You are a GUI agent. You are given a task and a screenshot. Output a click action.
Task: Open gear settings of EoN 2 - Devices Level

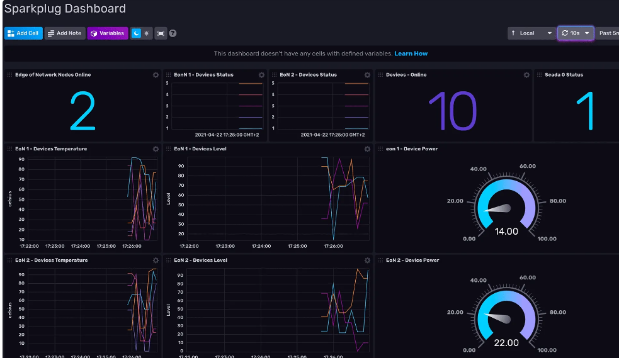point(367,260)
